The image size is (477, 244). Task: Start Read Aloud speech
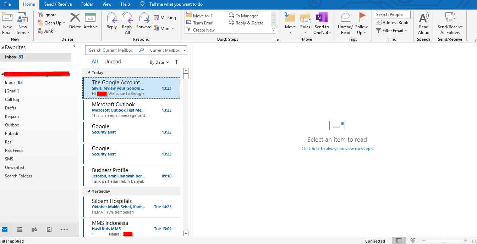[424, 23]
